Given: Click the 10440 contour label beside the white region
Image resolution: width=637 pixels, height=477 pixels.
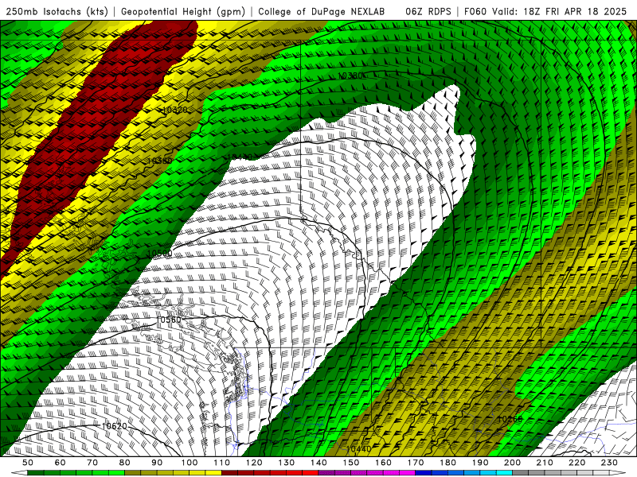Looking at the screenshot, I should coord(240,157).
